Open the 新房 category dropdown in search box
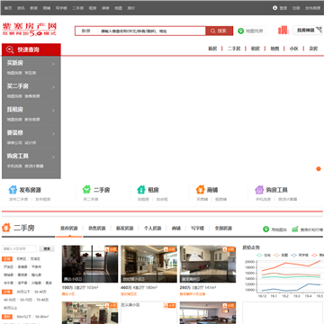 (86, 31)
